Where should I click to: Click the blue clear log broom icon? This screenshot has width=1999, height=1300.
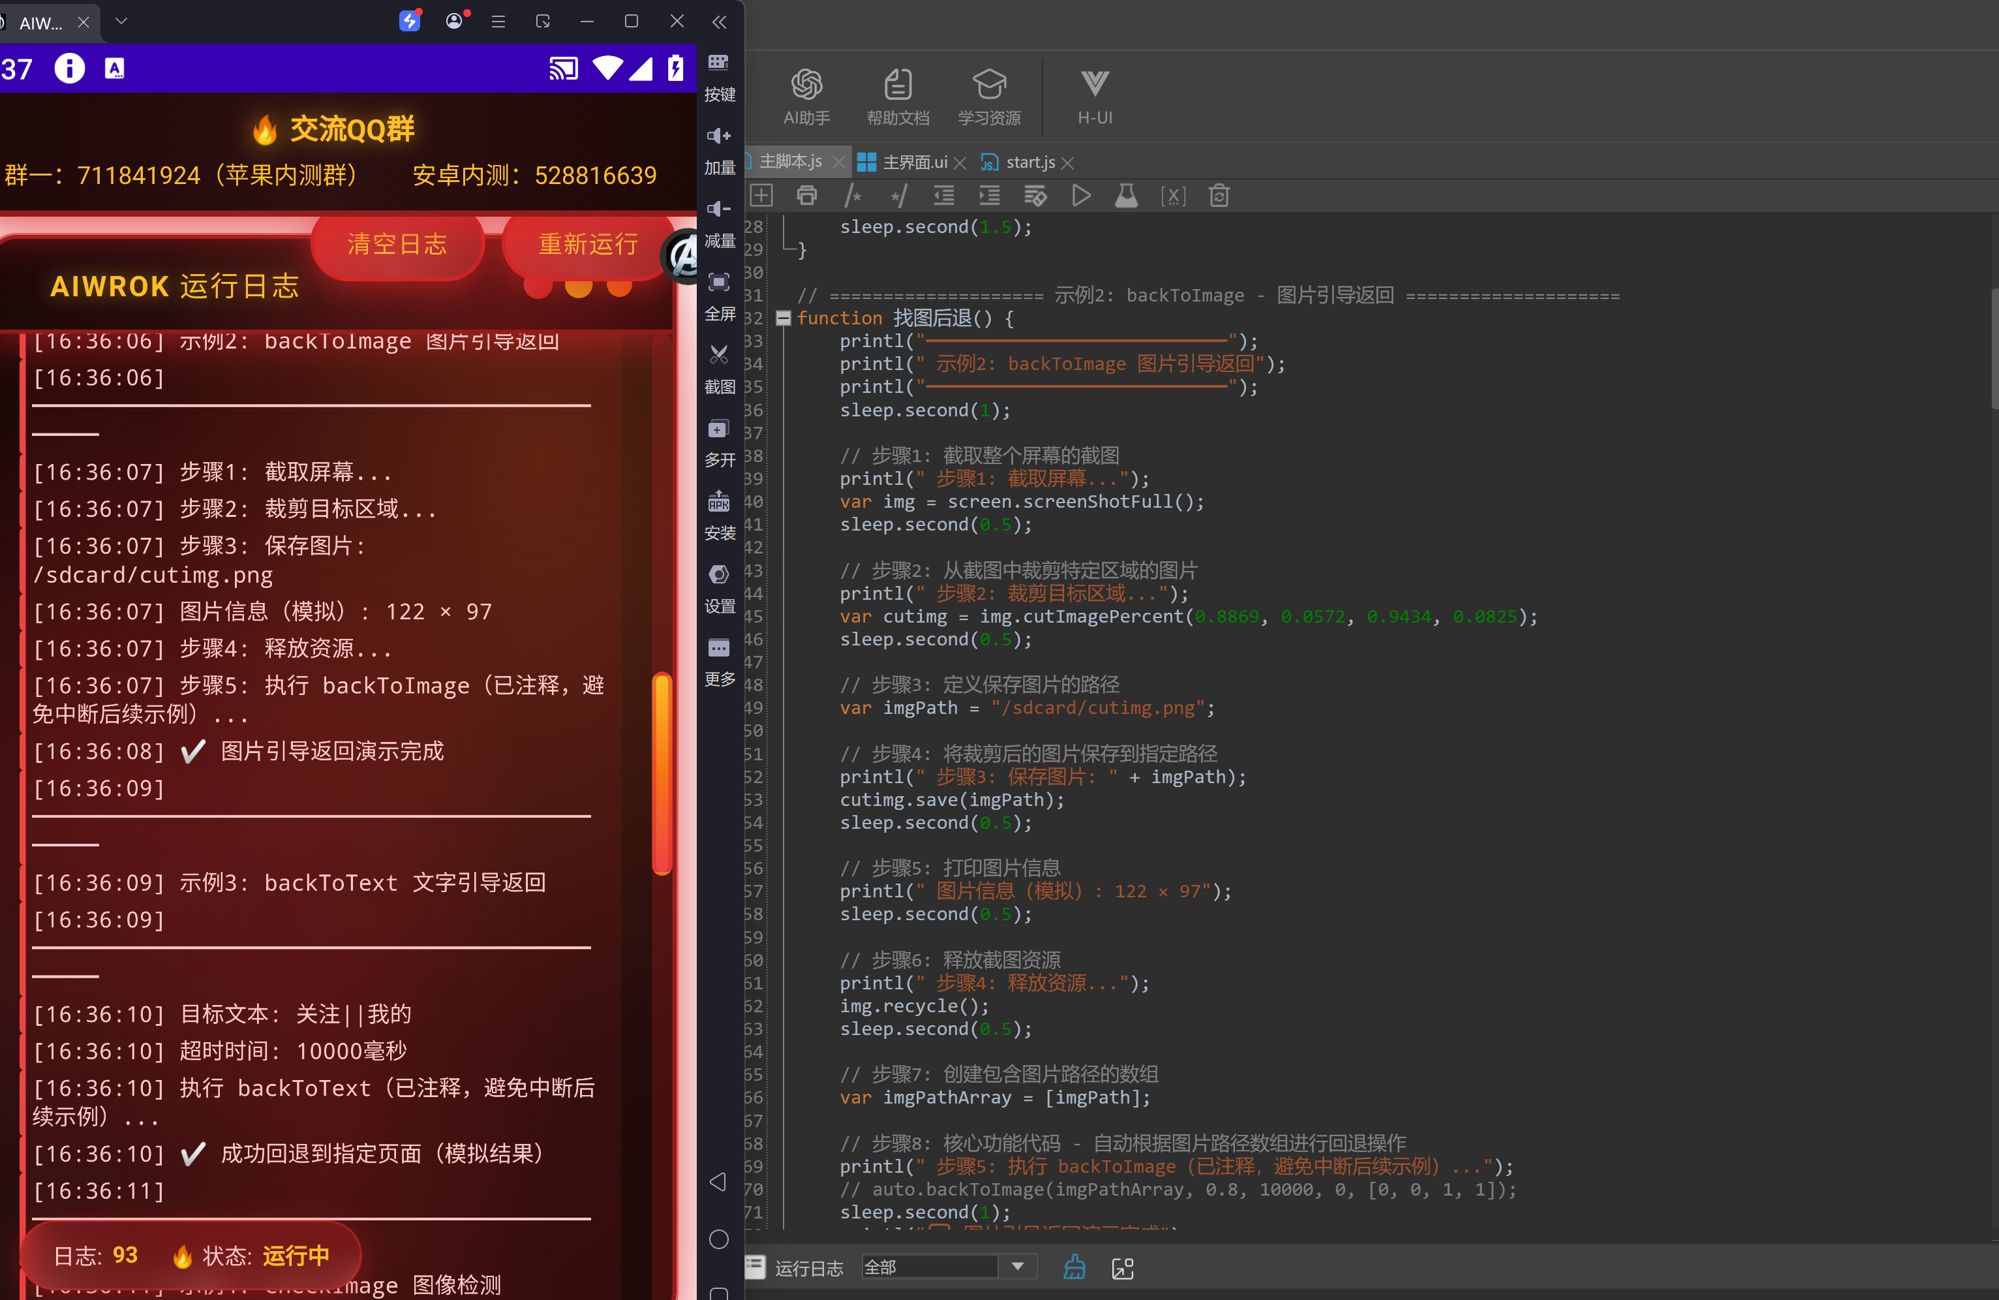coord(1075,1268)
